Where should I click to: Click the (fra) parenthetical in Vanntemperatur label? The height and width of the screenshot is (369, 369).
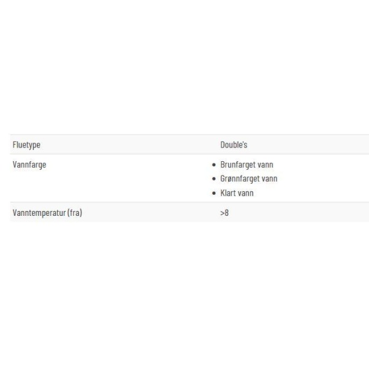coord(74,213)
